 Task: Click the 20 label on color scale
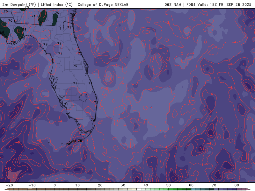click(x=100, y=185)
